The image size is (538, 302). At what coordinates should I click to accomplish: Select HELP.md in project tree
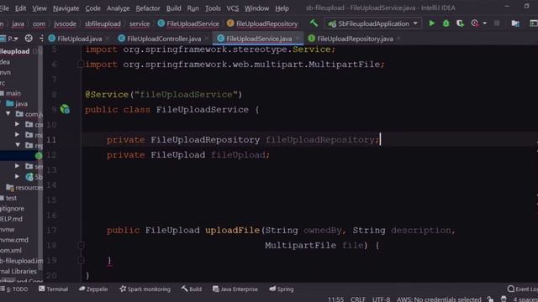(11, 219)
